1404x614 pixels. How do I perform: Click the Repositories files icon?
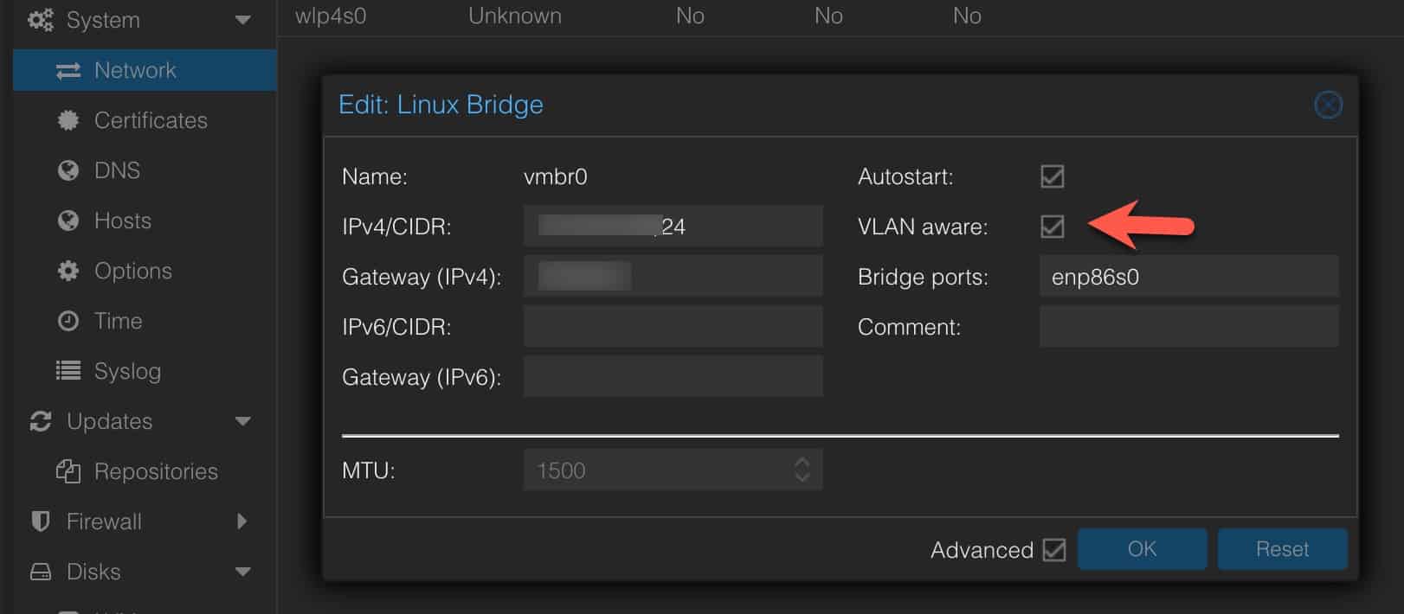coord(68,471)
